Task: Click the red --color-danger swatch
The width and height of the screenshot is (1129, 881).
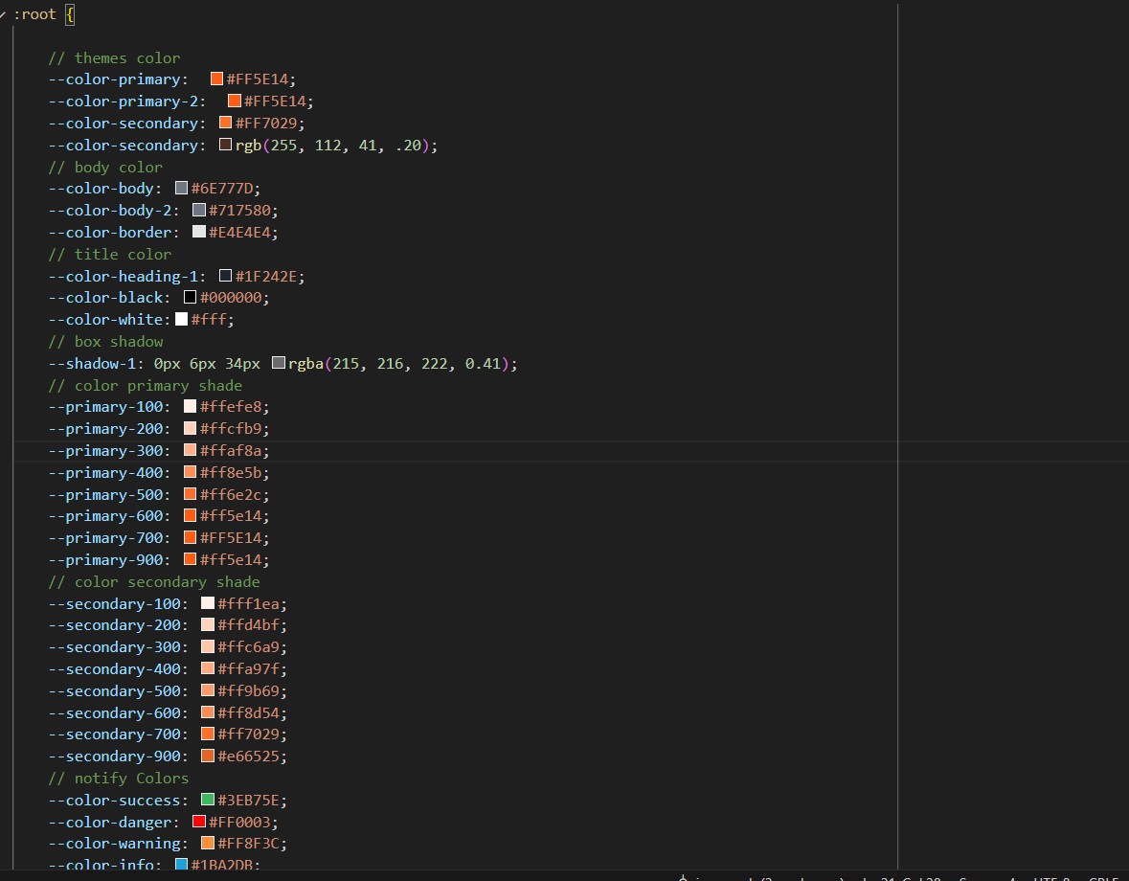Action: coord(197,821)
